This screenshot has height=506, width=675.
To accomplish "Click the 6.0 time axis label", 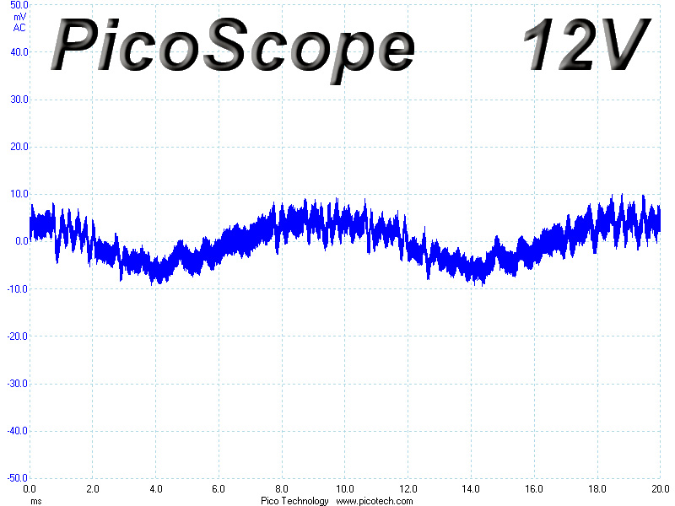I will 219,489.
